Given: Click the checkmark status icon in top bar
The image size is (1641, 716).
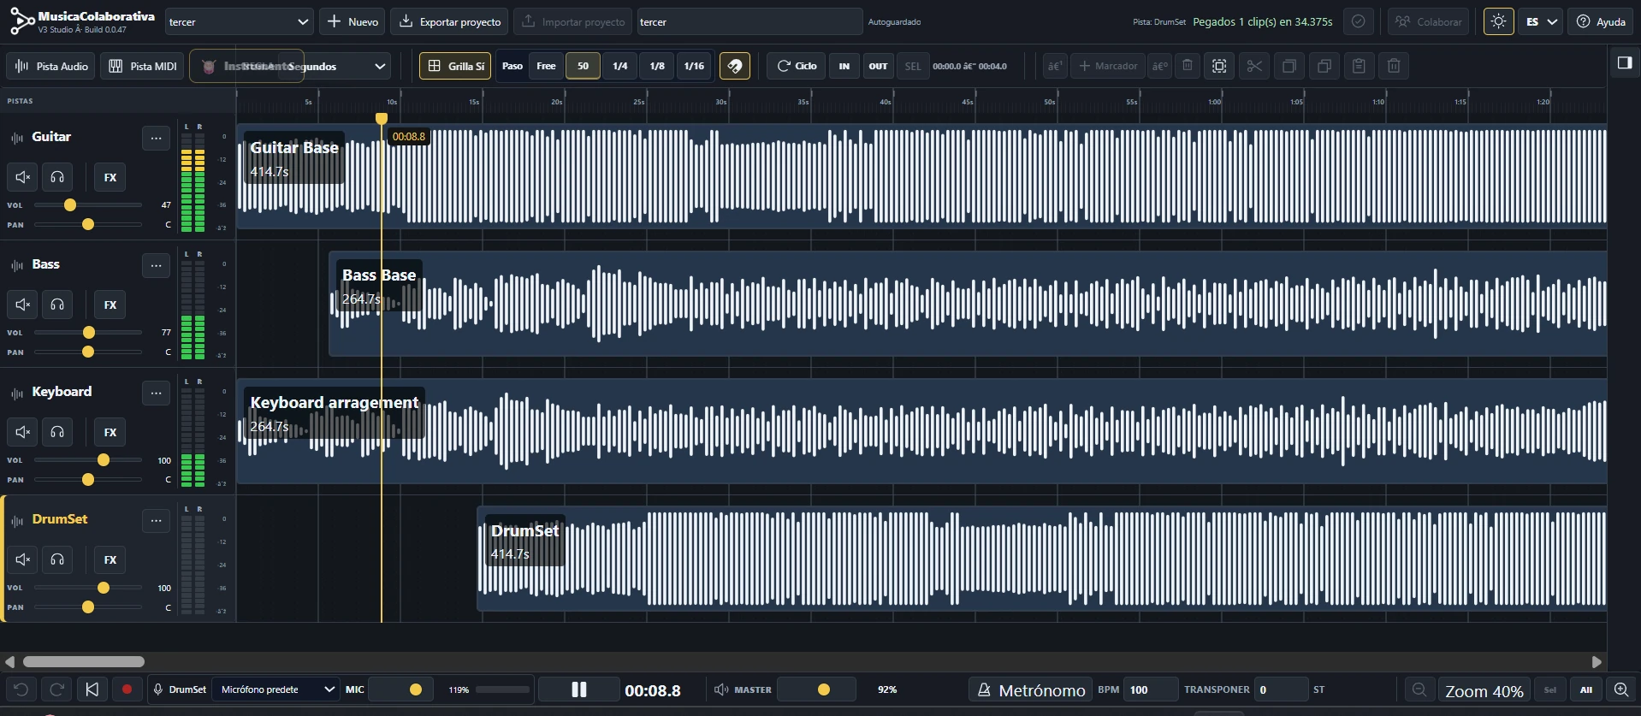Looking at the screenshot, I should coord(1358,21).
